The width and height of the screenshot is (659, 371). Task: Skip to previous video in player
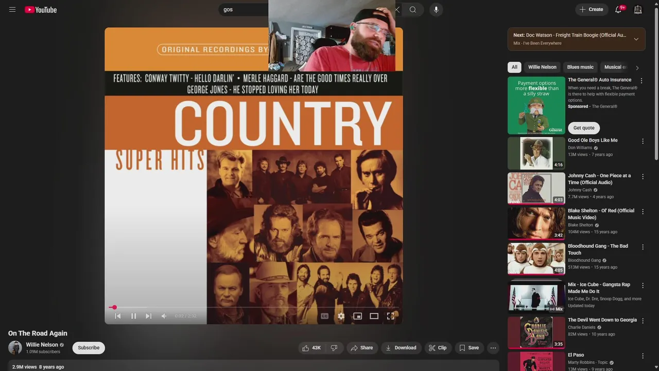tap(117, 316)
